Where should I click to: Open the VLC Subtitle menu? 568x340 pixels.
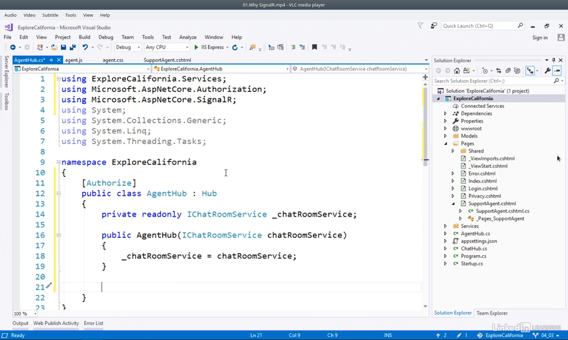50,15
